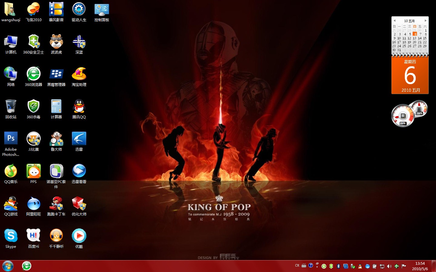Launch the 千千静听 music player
The image size is (436, 272).
pos(56,239)
